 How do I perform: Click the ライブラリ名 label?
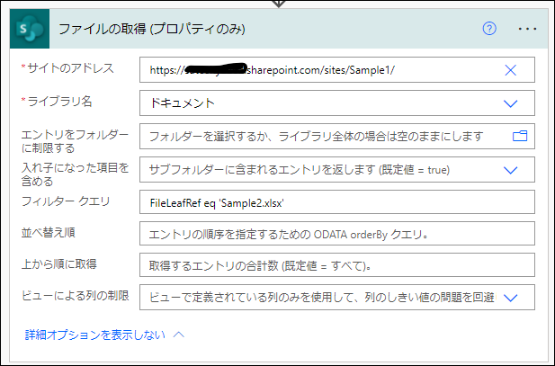click(59, 102)
